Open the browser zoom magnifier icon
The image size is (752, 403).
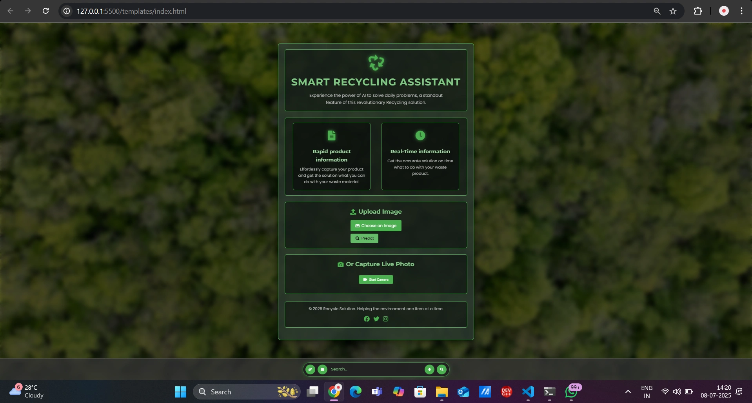click(x=657, y=11)
